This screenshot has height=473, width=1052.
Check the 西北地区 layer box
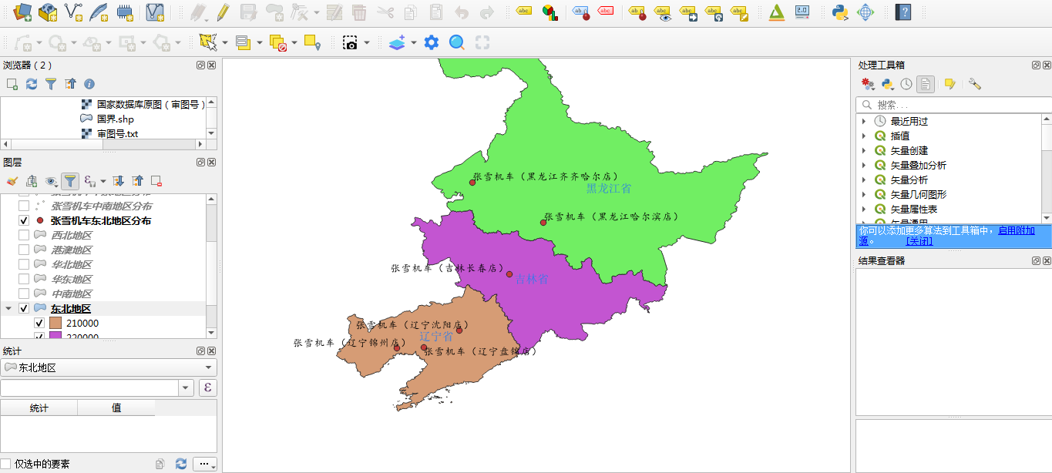24,235
